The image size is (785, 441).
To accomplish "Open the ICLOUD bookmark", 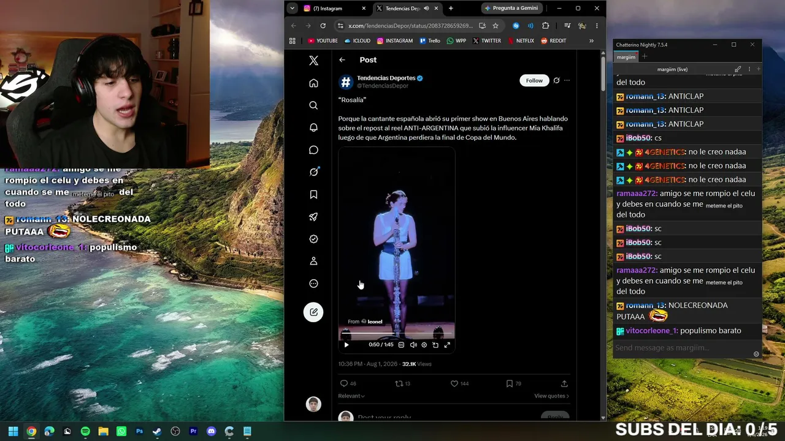I will tap(358, 41).
